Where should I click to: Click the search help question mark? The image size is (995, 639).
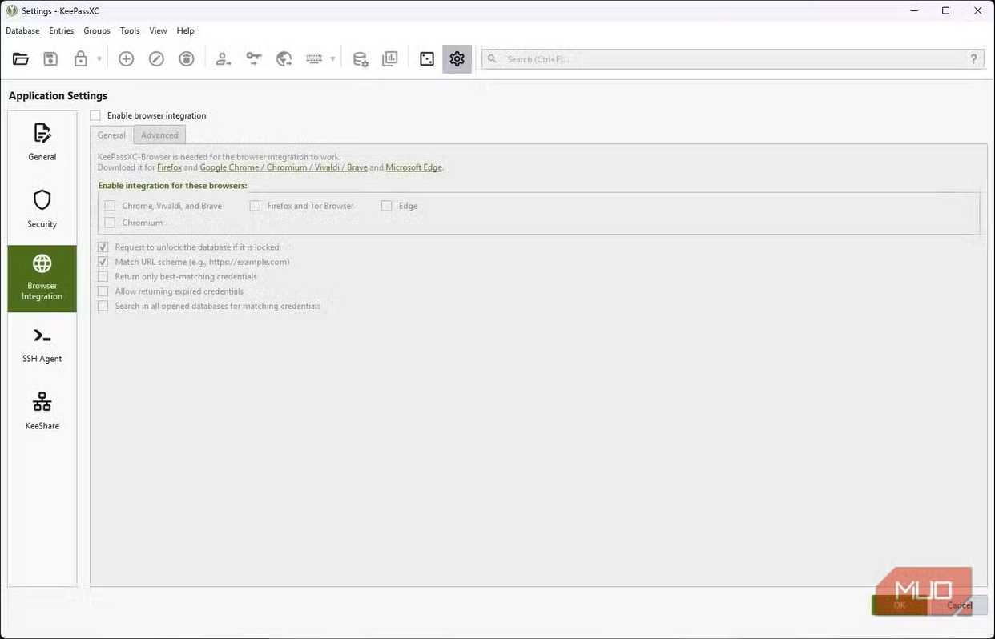click(x=974, y=59)
